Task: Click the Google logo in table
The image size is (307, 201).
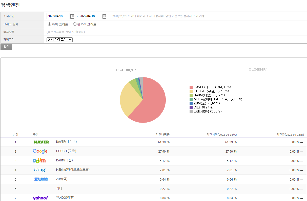Action: (x=40, y=151)
